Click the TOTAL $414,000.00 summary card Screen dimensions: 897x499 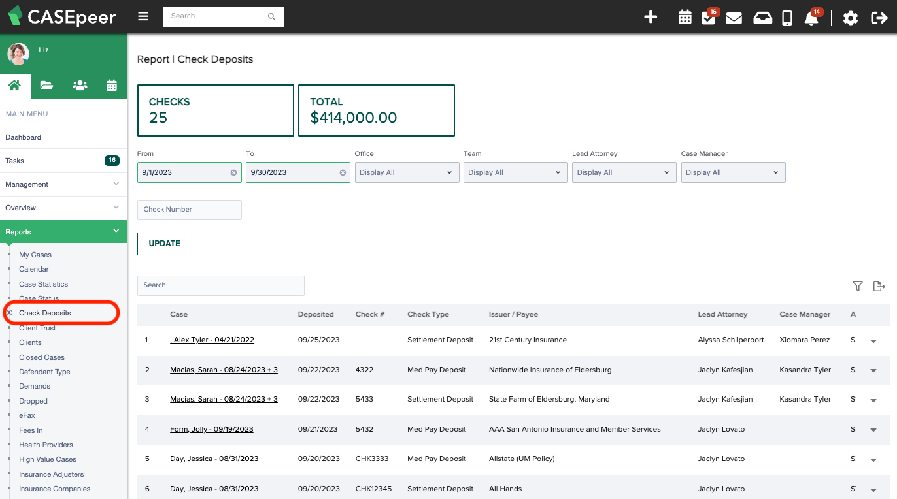coord(377,110)
